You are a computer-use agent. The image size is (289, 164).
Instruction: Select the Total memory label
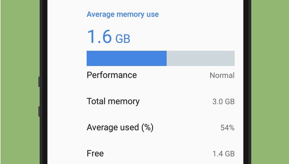pyautogui.click(x=113, y=101)
